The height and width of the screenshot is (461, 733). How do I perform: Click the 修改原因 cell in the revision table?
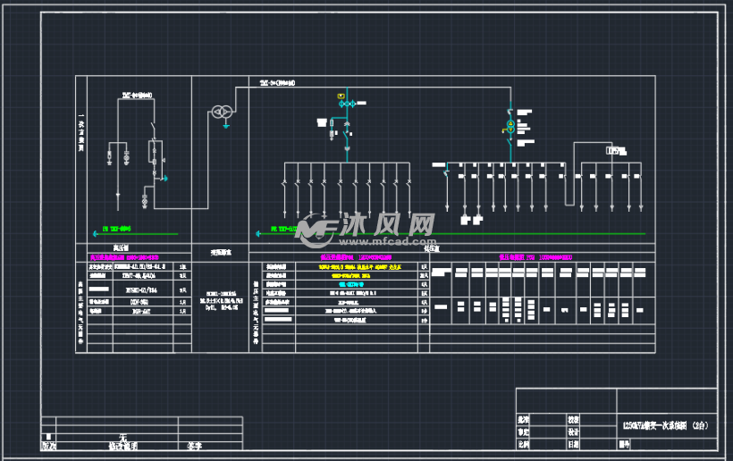122,444
